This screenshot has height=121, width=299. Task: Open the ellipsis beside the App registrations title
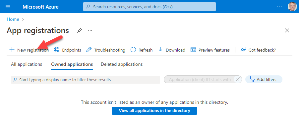pyautogui.click(x=90, y=30)
